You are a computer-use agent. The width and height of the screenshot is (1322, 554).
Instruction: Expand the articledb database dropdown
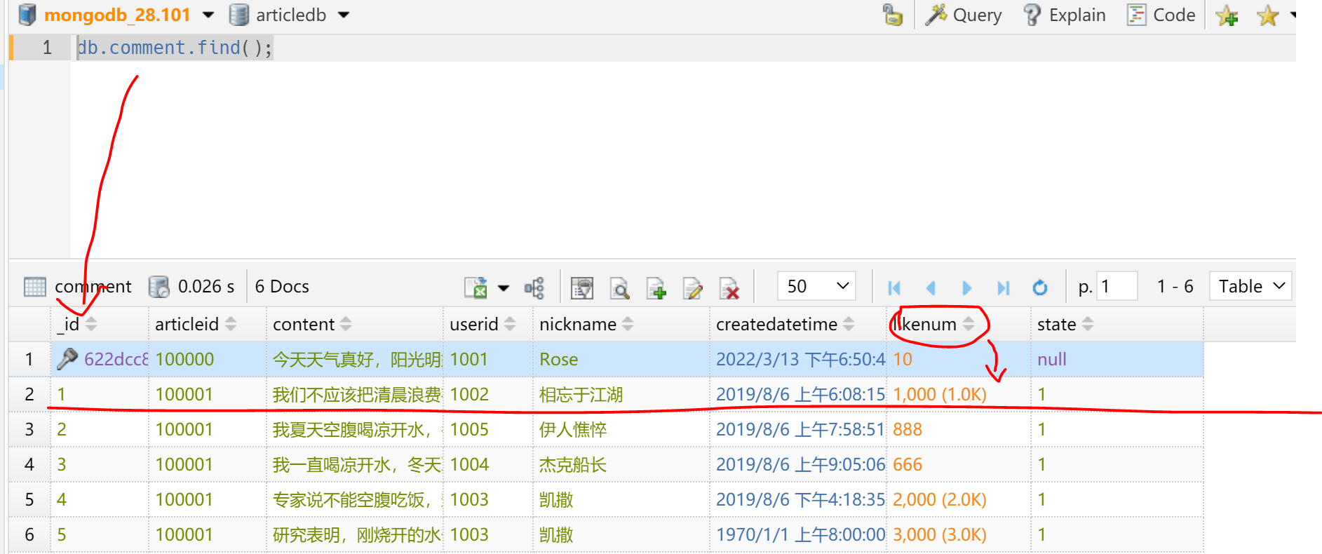[x=344, y=15]
